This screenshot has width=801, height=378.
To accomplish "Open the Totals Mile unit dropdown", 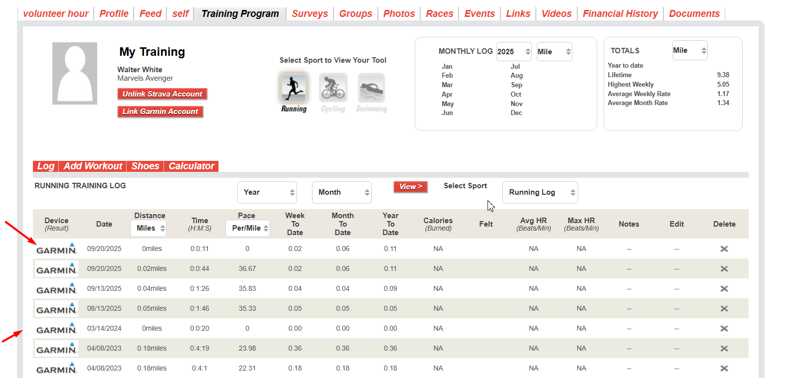I will [x=689, y=50].
